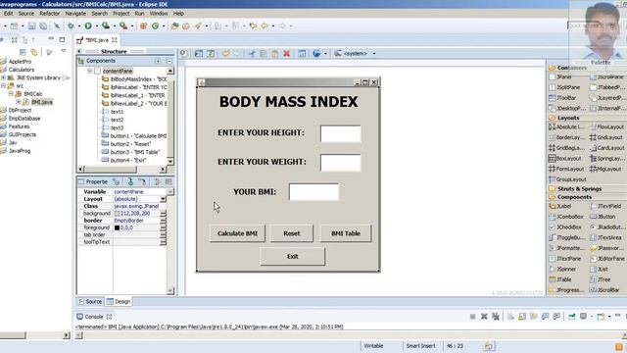
Task: Open the Refactor menu
Action: 49,13
